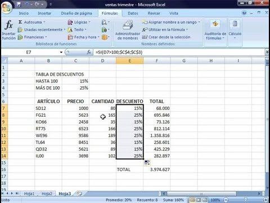The width and height of the screenshot is (270, 203).
Task: Switch to Page Layout view in the status bar
Action: (x=199, y=200)
